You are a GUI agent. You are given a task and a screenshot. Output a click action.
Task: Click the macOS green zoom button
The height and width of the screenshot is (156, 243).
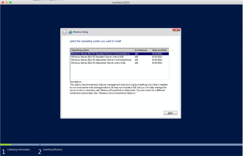point(11,2)
